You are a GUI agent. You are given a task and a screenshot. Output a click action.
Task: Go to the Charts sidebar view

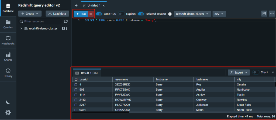pyautogui.click(x=8, y=56)
